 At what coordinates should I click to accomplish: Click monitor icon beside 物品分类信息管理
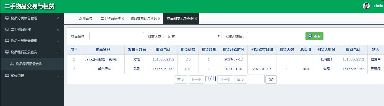click(x=7, y=18)
